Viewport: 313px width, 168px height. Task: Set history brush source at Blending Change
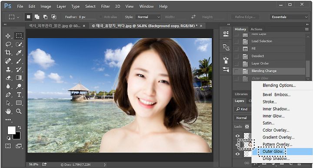(x=236, y=71)
